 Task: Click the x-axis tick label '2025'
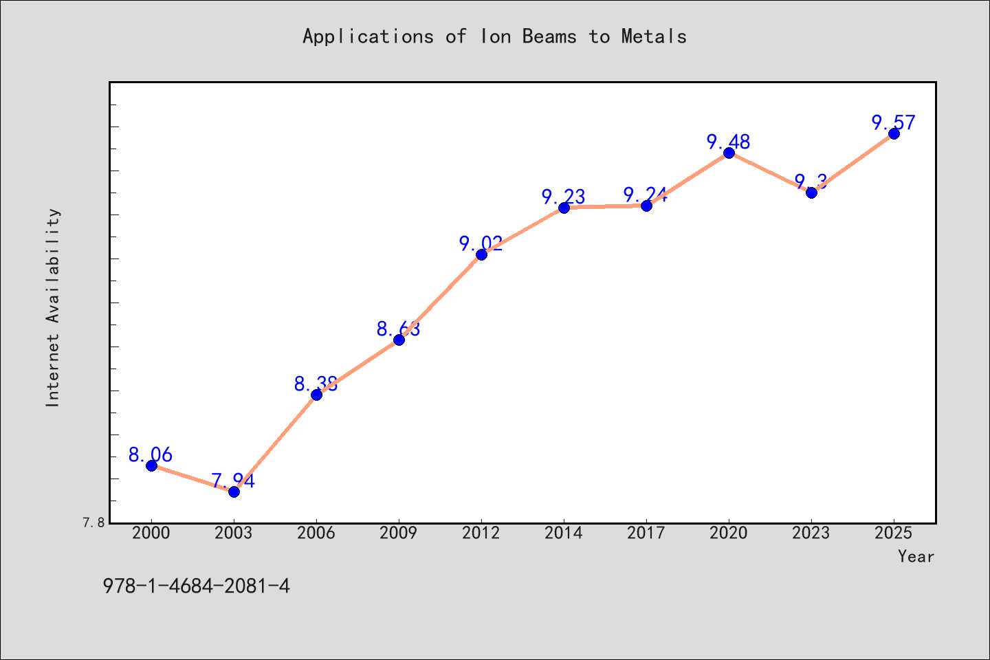(894, 533)
